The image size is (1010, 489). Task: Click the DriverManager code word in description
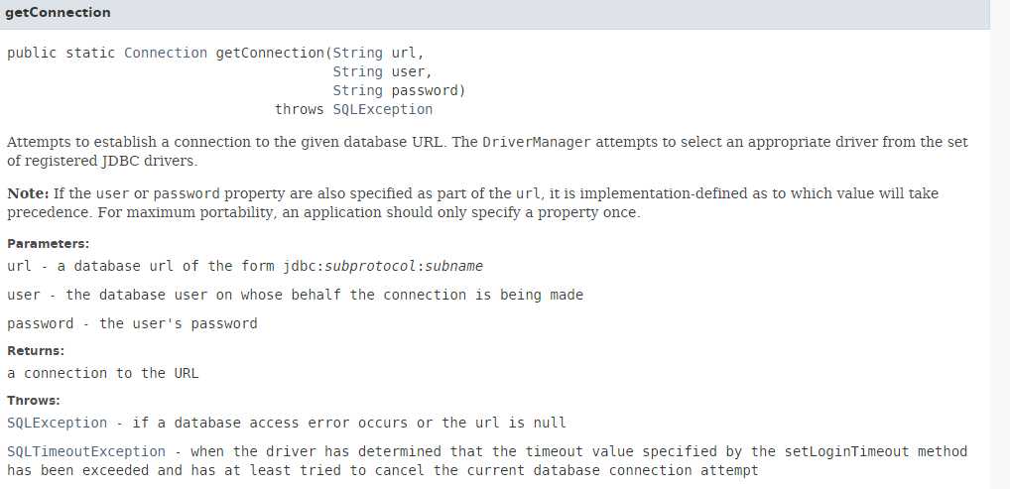(x=537, y=143)
